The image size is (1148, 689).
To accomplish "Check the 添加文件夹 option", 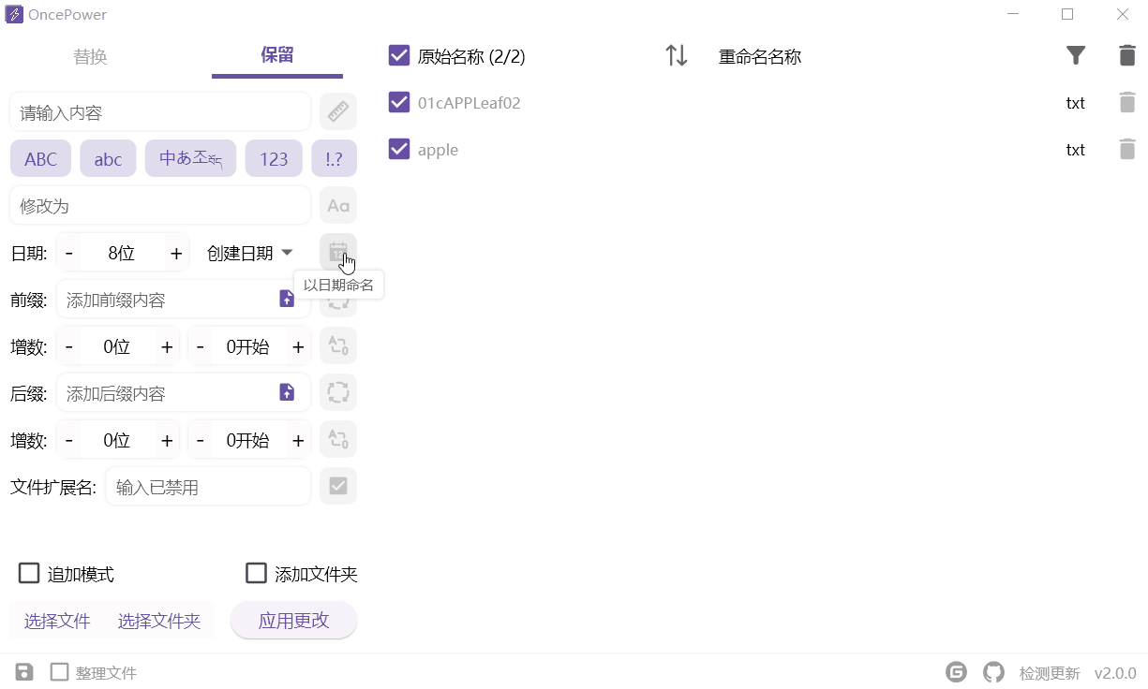I will (257, 573).
